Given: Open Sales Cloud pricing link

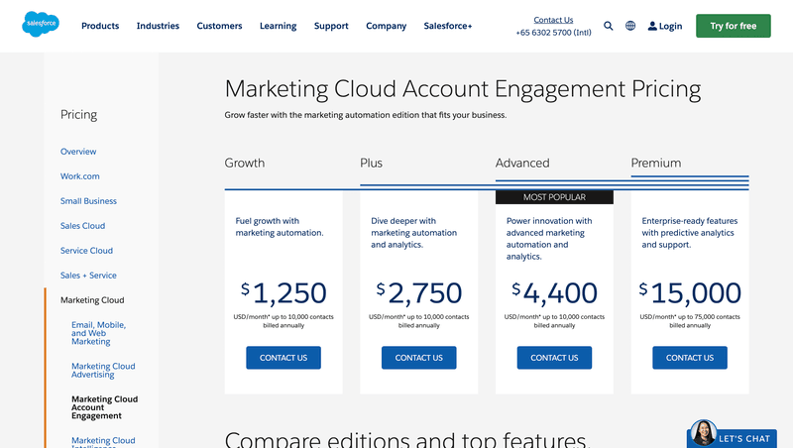Looking at the screenshot, I should [x=82, y=226].
